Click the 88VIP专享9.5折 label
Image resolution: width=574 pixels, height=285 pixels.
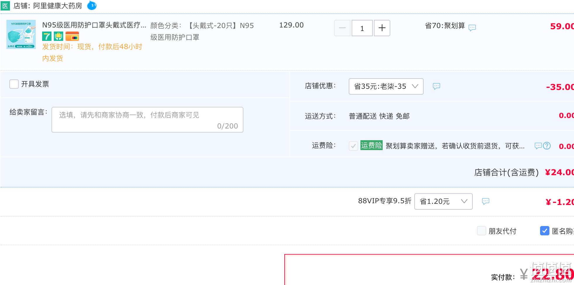385,201
